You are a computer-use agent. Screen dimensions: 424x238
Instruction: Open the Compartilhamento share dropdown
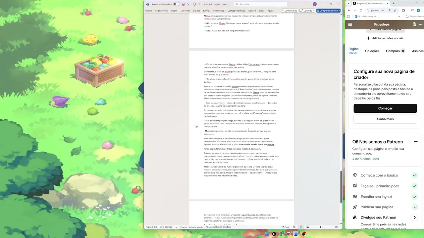click(328, 11)
